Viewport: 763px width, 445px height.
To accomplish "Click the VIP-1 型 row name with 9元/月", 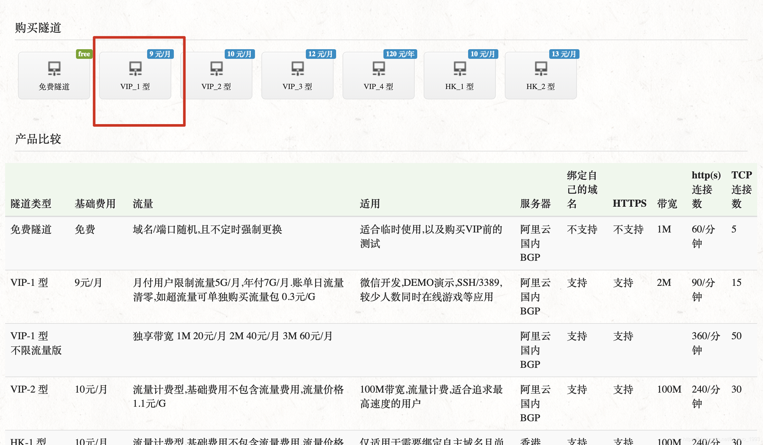I will point(29,283).
